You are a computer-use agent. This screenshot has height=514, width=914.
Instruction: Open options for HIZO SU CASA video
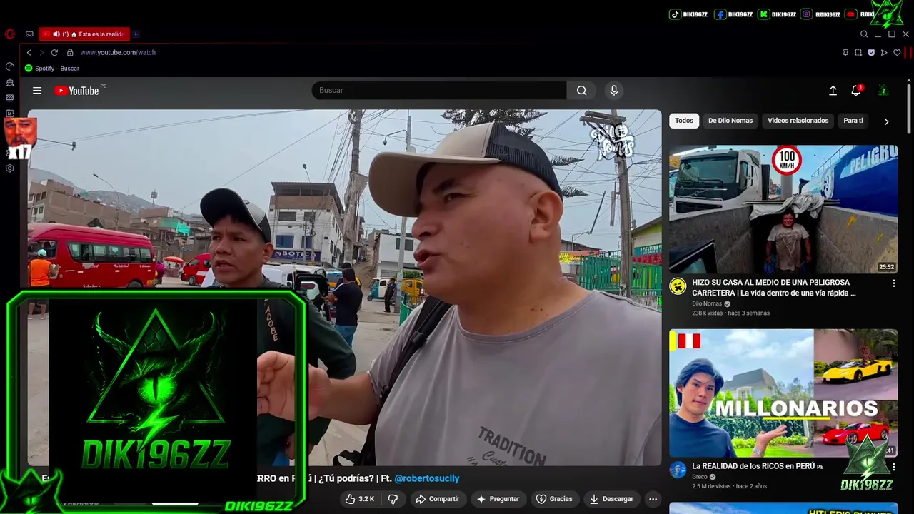[x=893, y=283]
